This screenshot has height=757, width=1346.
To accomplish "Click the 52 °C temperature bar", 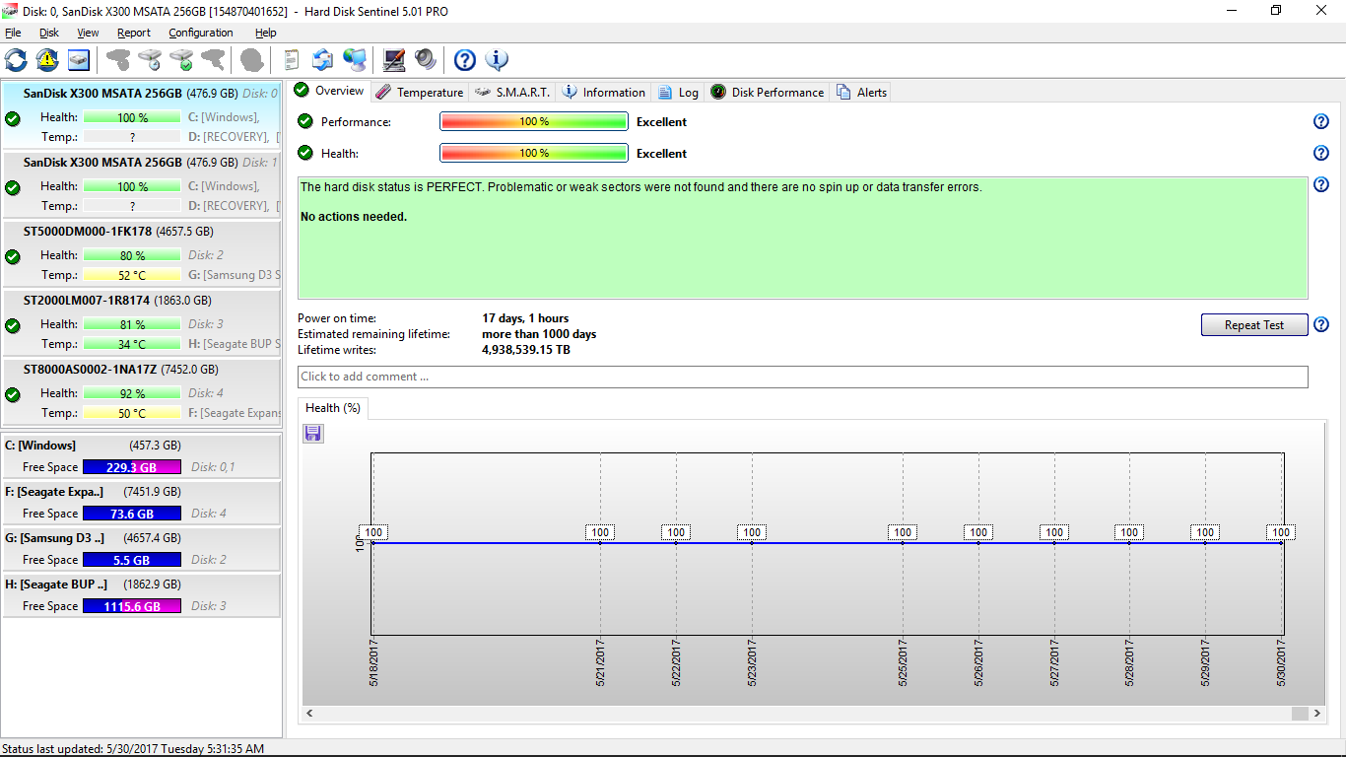I will pos(132,275).
